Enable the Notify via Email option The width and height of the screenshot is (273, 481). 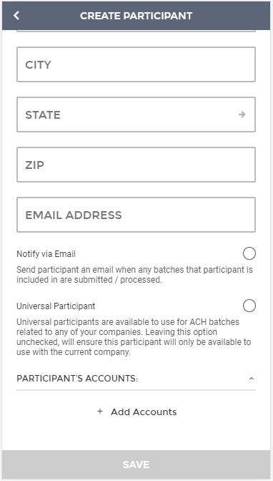tap(249, 253)
